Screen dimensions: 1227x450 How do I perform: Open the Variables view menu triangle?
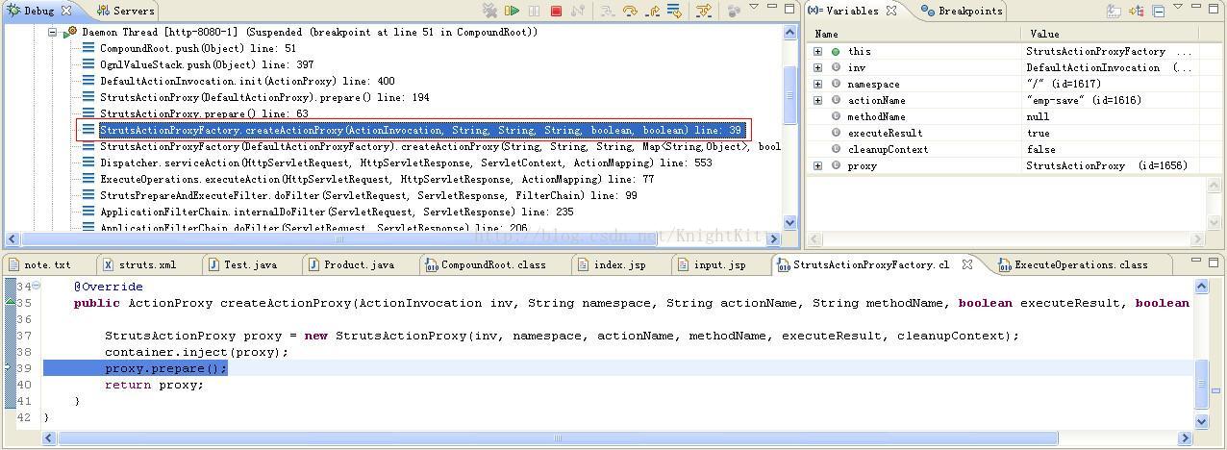click(x=1180, y=8)
